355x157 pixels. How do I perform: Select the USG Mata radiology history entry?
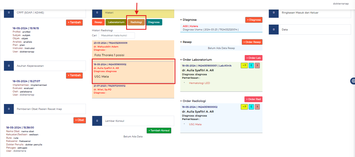coord(133,71)
